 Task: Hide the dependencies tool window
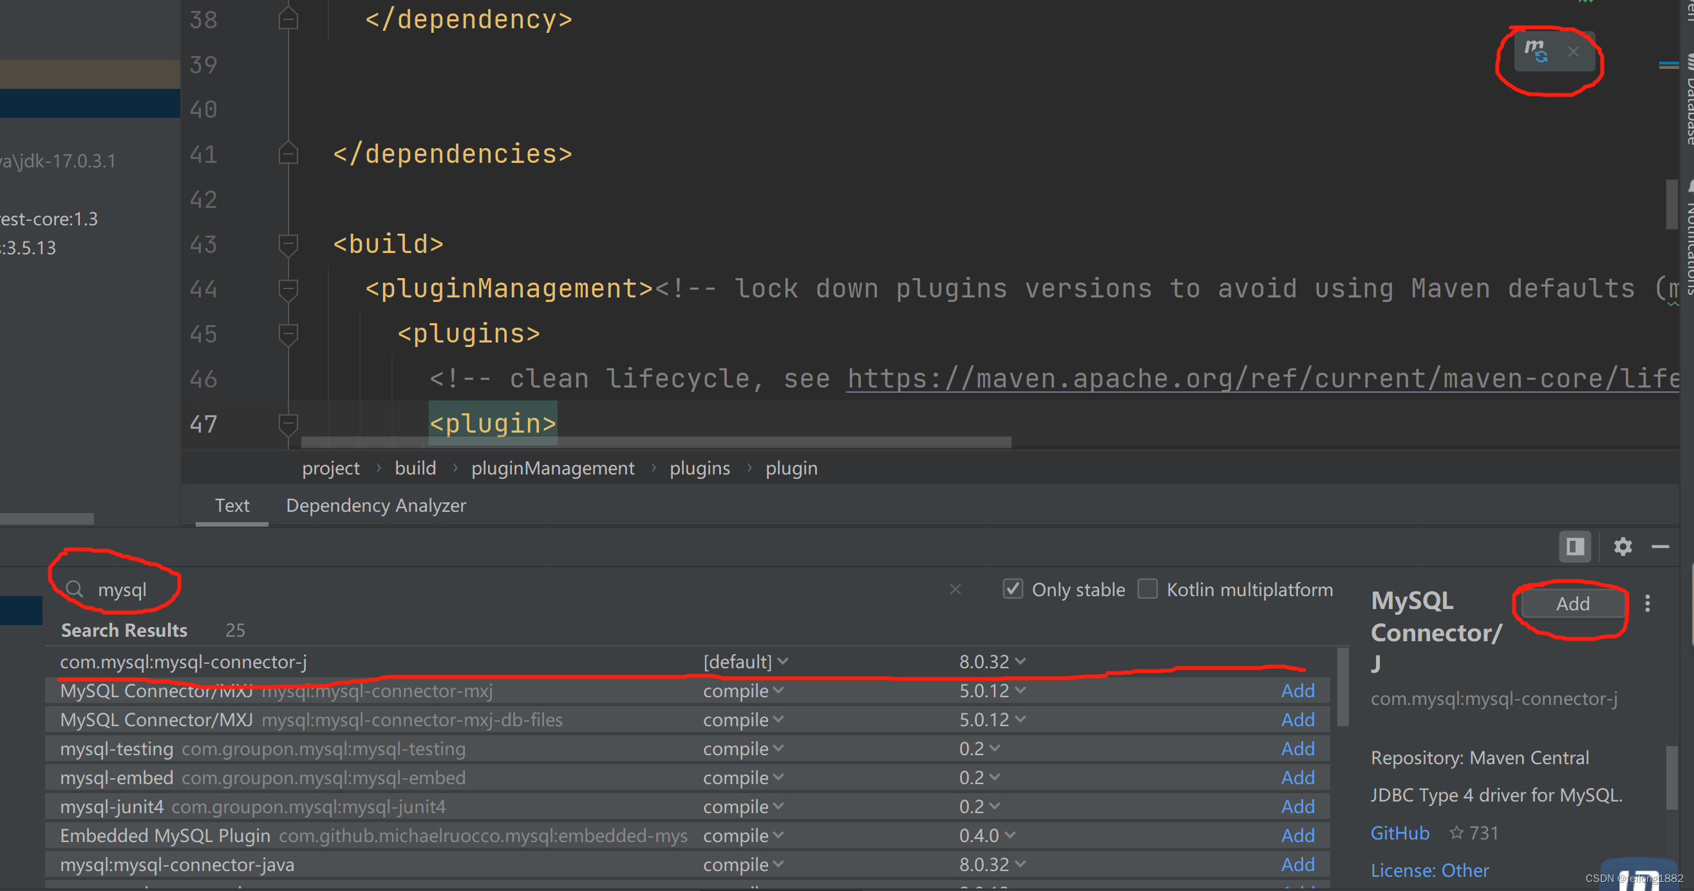[1660, 547]
